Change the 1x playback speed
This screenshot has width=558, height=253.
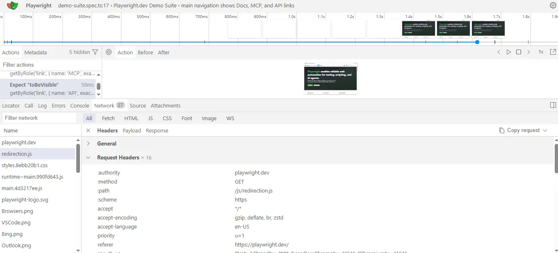[541, 52]
